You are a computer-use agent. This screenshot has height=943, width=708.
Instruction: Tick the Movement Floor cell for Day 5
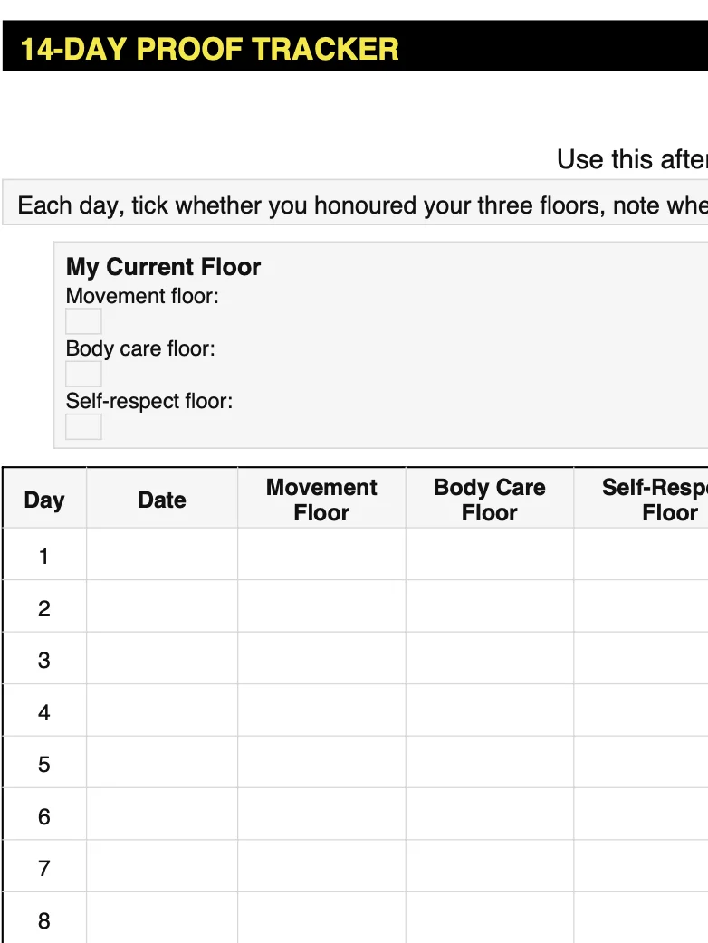tap(321, 762)
